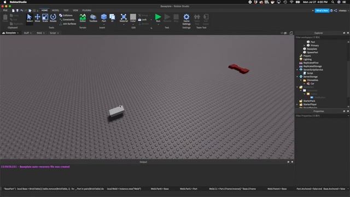350x197 pixels.
Task: Click the undo arrow in quick access bar
Action: pyautogui.click(x=22, y=10)
